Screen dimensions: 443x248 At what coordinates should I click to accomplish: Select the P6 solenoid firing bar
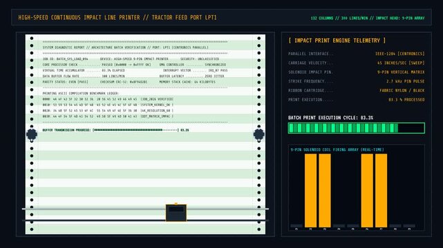coord(367,191)
